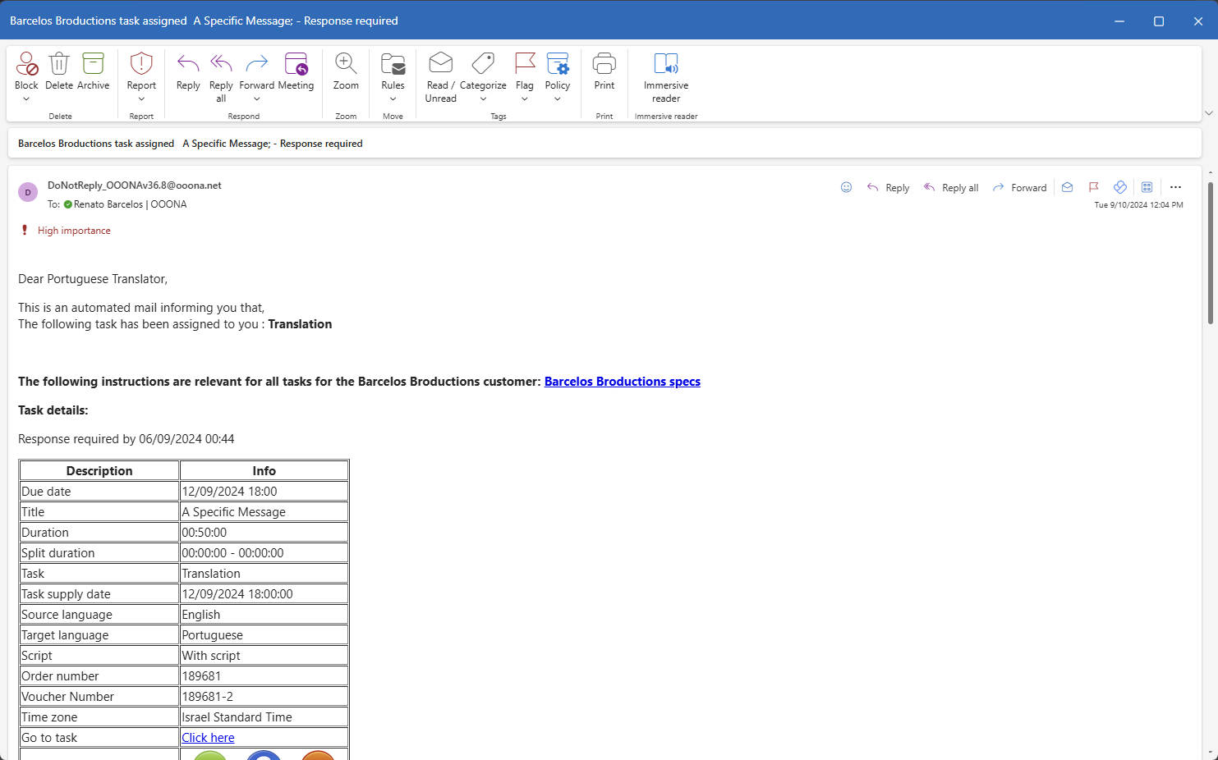The height and width of the screenshot is (760, 1218).
Task: Click the 'Click here' task link
Action: 208,738
